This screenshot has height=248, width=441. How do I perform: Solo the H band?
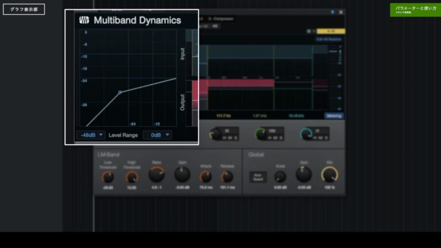[326, 138]
